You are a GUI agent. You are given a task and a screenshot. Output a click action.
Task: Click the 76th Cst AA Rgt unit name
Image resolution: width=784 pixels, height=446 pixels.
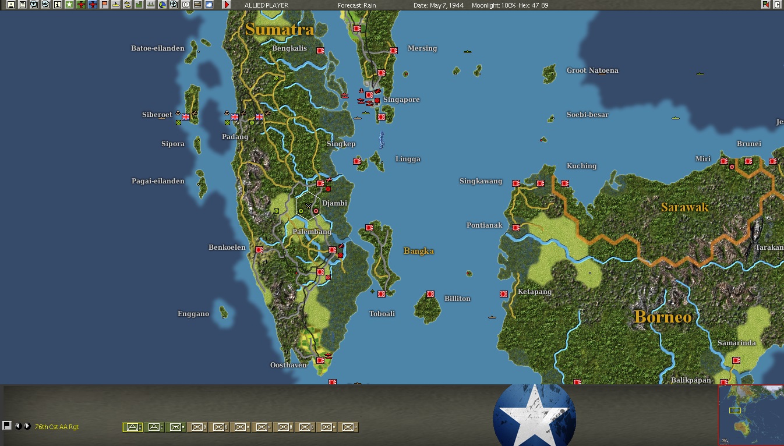pyautogui.click(x=56, y=427)
